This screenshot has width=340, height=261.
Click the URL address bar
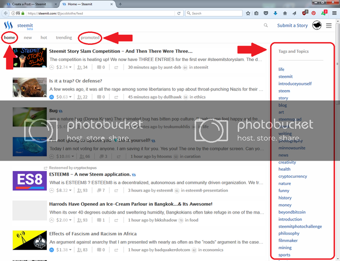coord(101,13)
